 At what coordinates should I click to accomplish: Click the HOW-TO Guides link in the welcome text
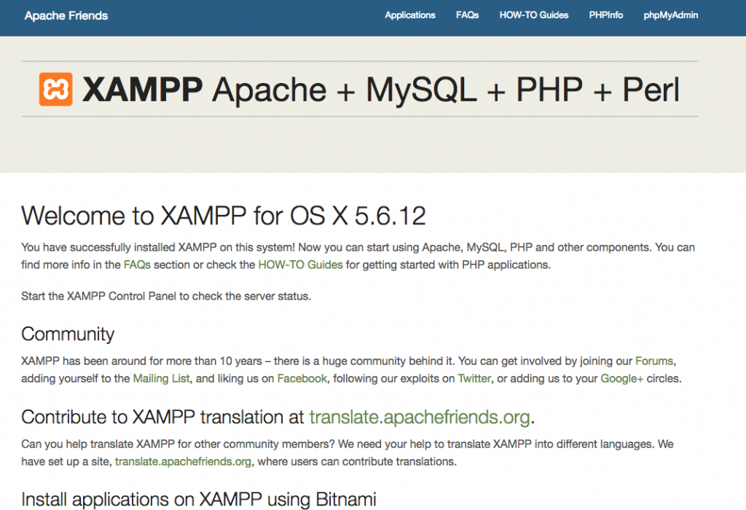[x=300, y=265]
